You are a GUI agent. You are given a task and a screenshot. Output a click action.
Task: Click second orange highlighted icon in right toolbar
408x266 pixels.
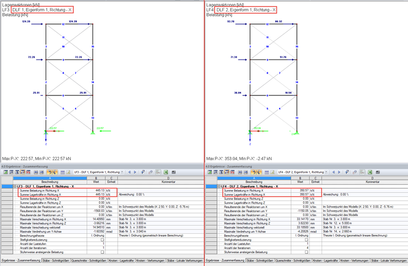[x=259, y=172]
